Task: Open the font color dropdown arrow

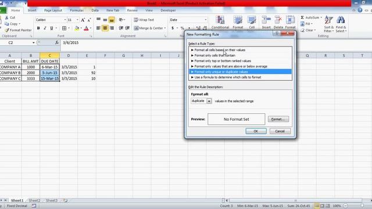Action: 91,28
